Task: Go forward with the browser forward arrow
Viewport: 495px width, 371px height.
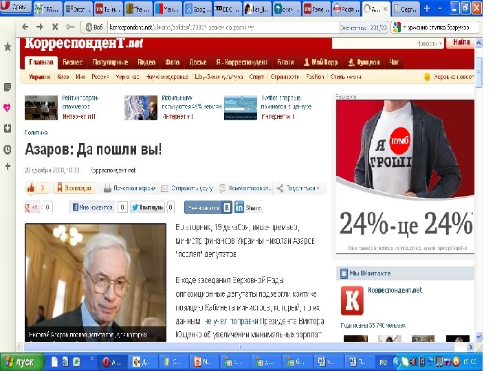Action: pyautogui.click(x=39, y=27)
